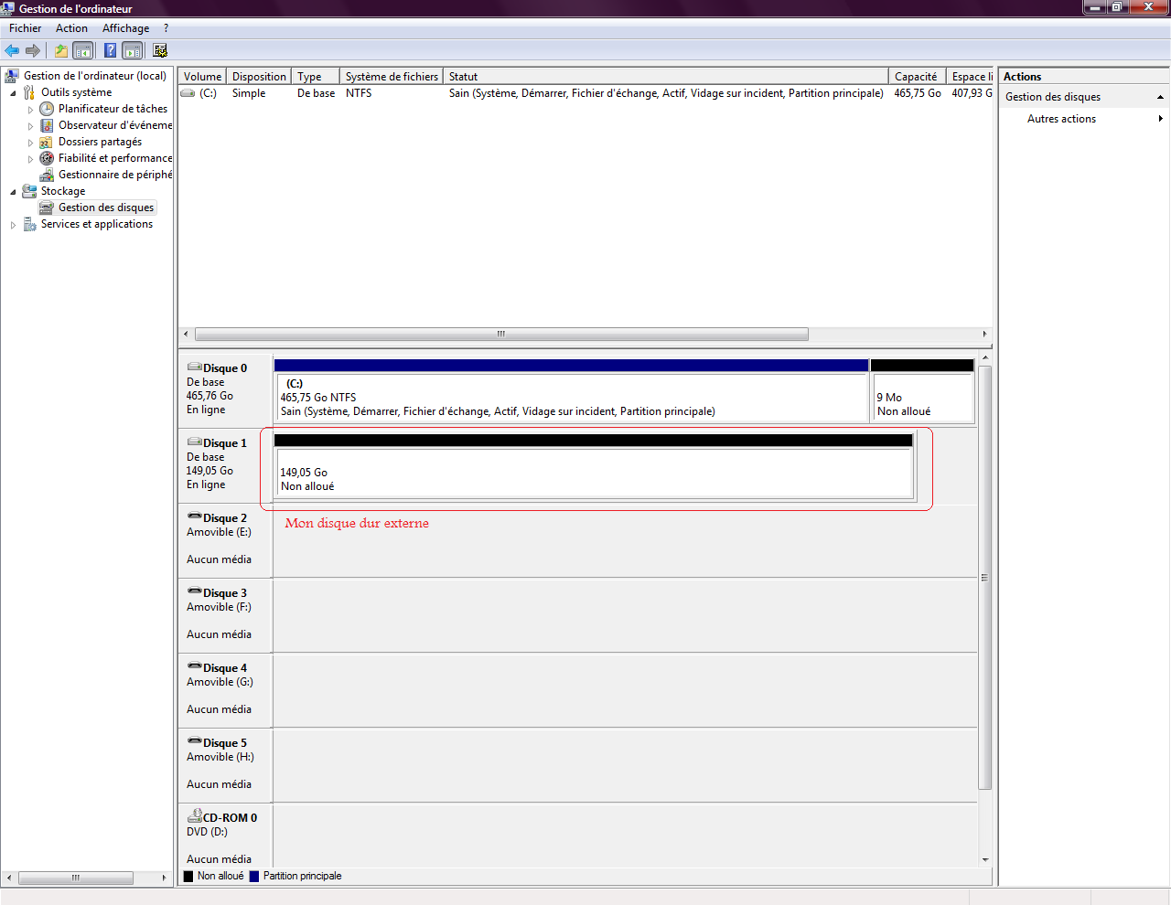Toggle the Actions pane toolbar button
This screenshot has width=1171, height=905.
[x=133, y=51]
